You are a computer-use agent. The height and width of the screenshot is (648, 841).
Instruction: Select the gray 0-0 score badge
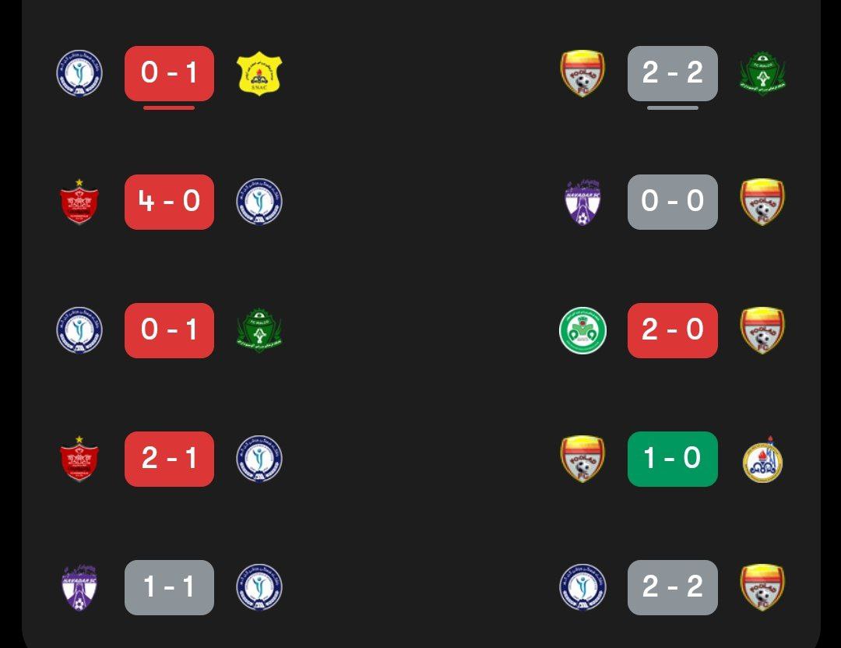673,202
